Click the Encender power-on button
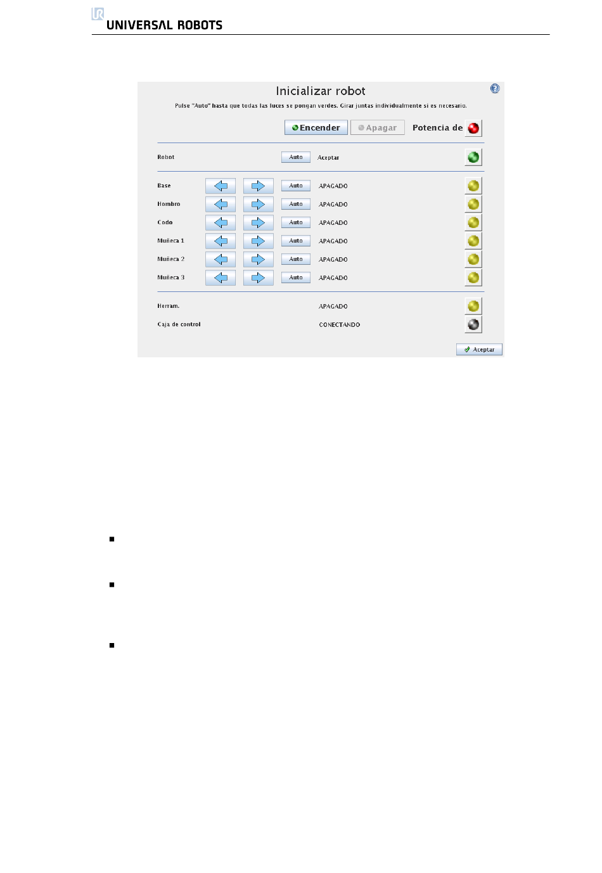Image resolution: width=602 pixels, height=873 pixels. (x=316, y=127)
